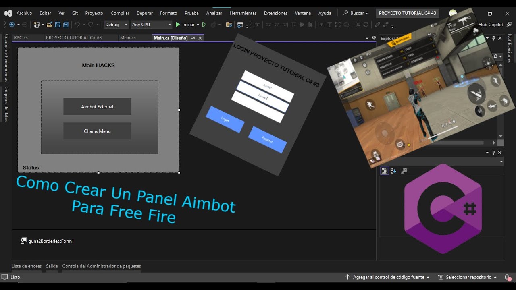
Task: Open the Solution Explorer window options dropdown
Action: [487, 38]
